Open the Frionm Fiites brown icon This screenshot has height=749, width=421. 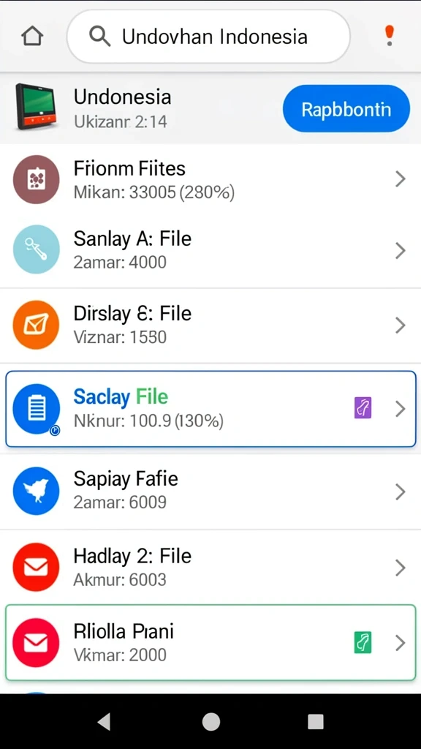[x=37, y=180]
